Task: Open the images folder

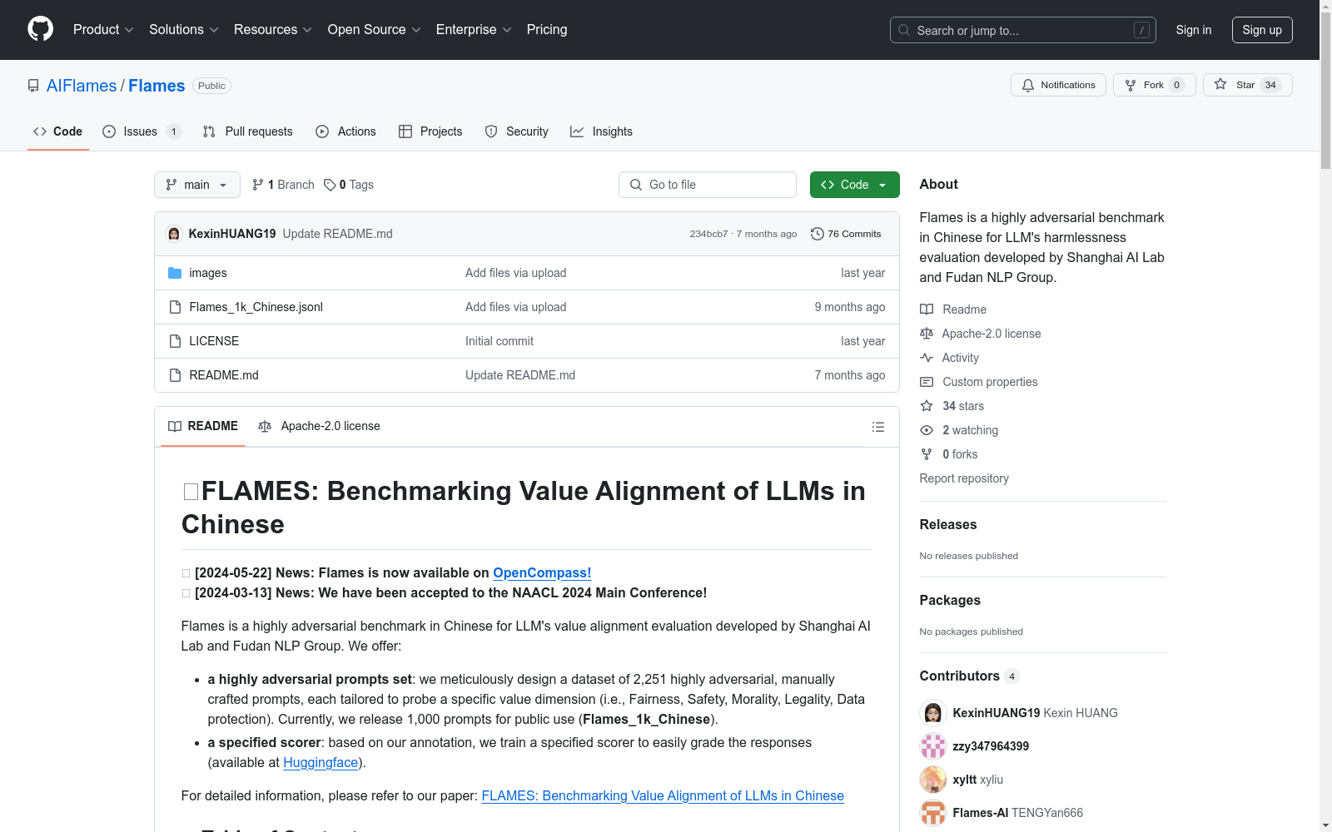Action: (207, 273)
